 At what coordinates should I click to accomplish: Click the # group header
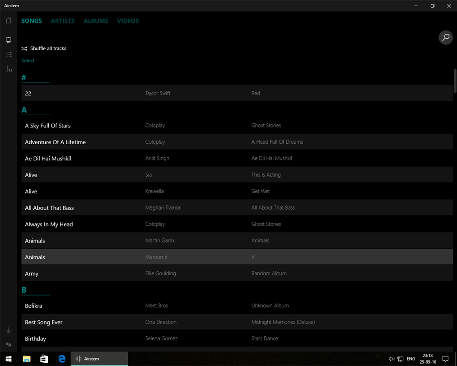coord(36,78)
